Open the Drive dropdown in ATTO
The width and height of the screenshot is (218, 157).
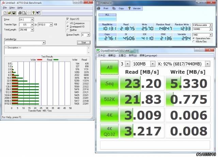tap(32, 20)
